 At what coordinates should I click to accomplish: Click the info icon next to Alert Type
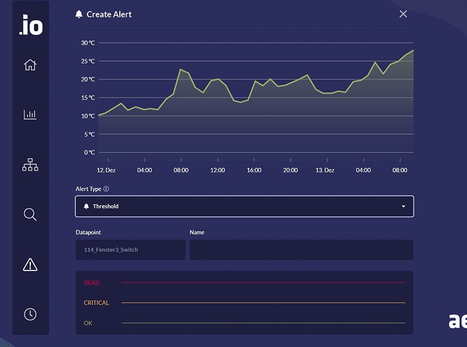click(106, 189)
